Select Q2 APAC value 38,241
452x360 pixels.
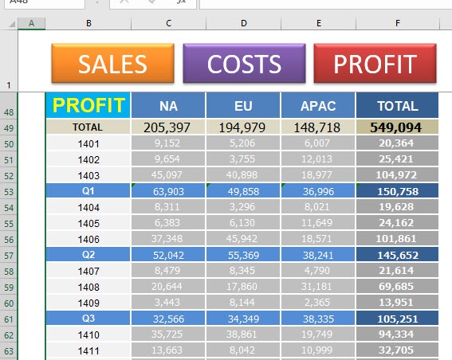tap(318, 255)
